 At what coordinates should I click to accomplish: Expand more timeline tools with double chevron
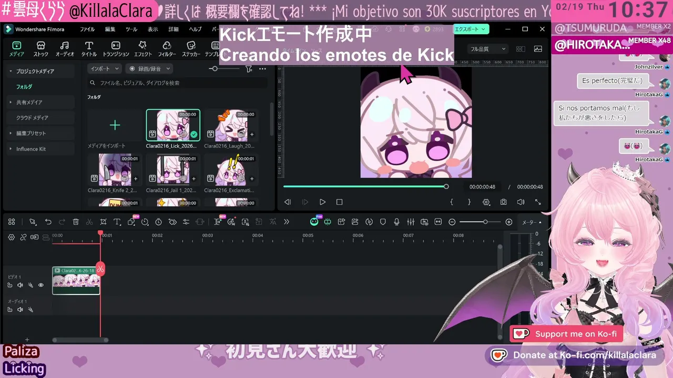[286, 222]
